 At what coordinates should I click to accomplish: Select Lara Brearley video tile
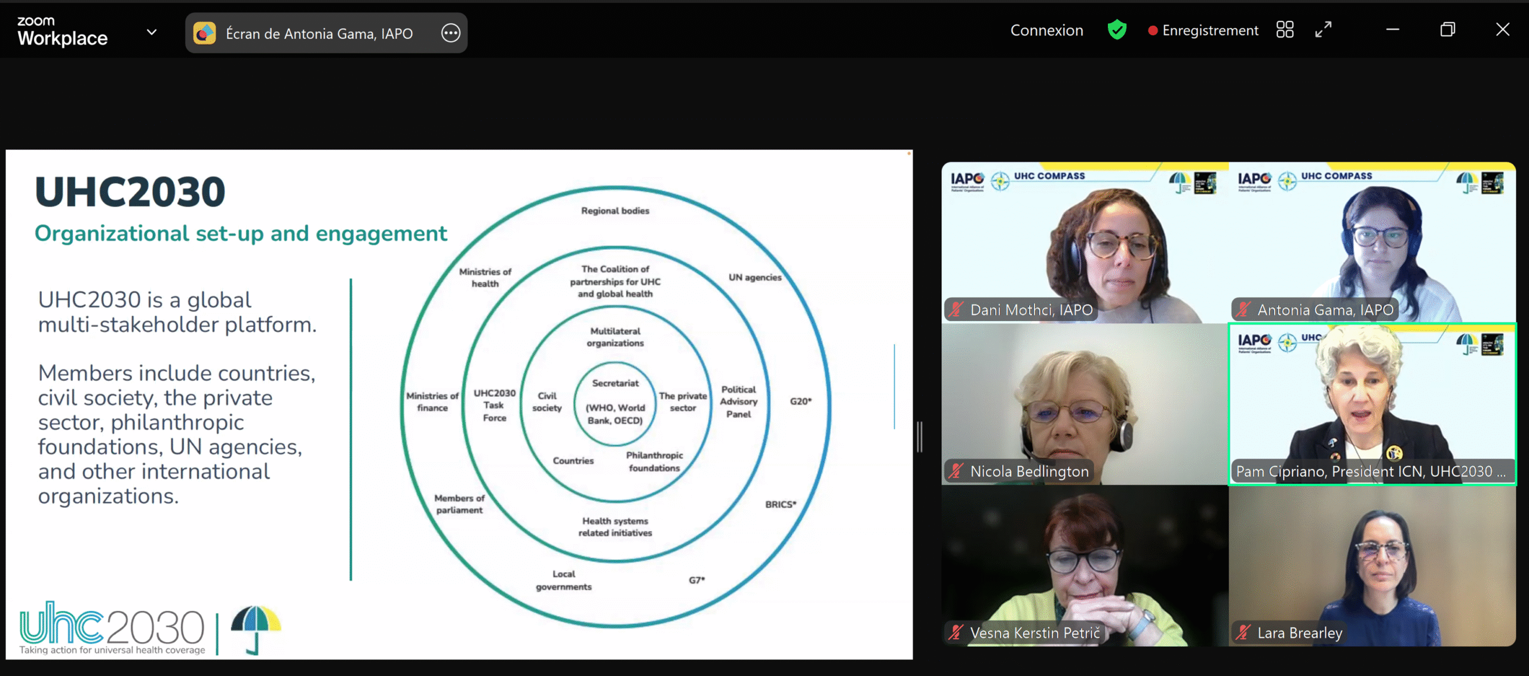click(1373, 566)
